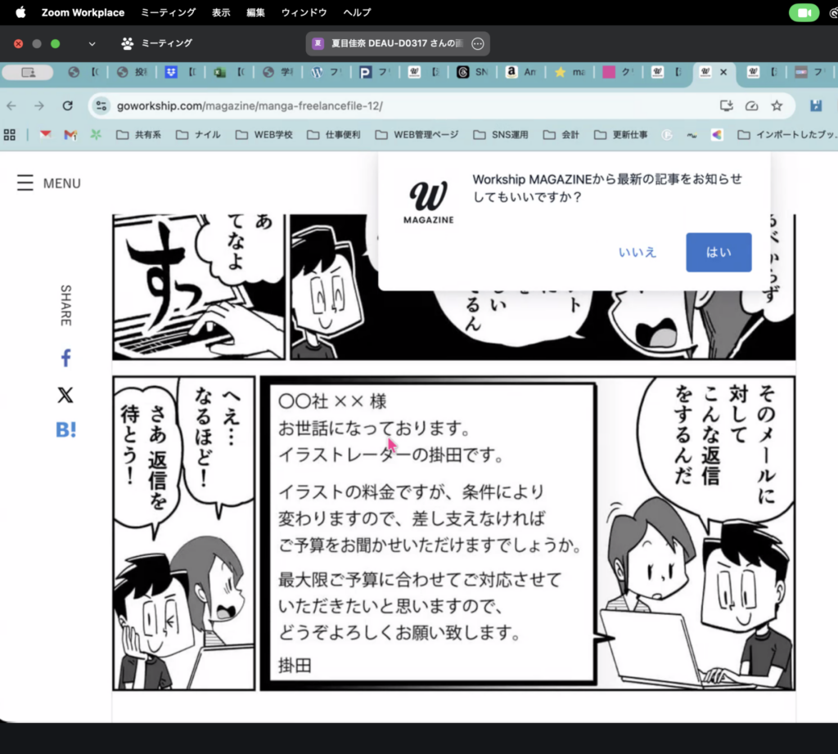Open the ミーティング menu in menu bar
This screenshot has width=838, height=754.
[168, 12]
